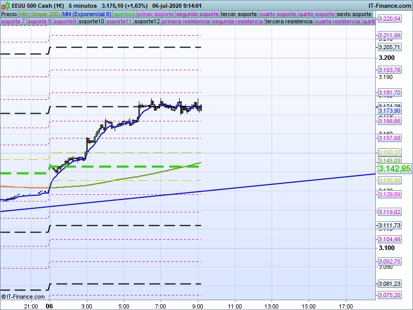Click the 5 minutos timeframe text

click(x=83, y=6)
